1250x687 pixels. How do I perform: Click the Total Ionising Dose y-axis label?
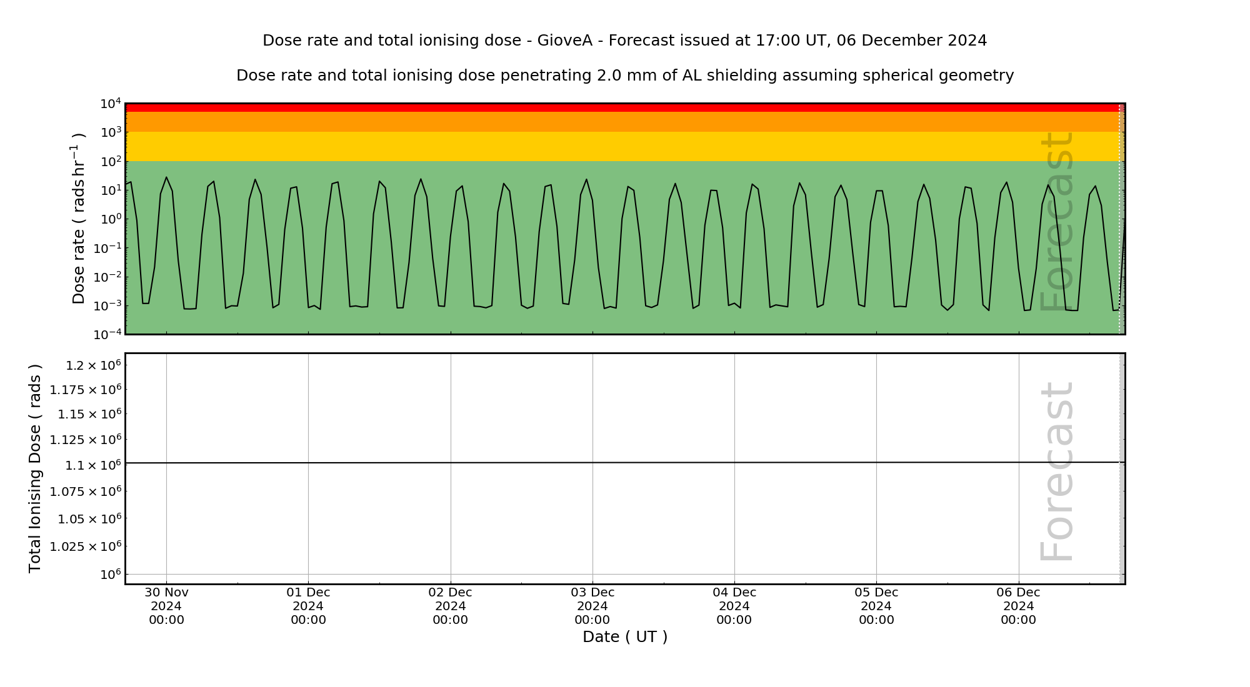coord(35,468)
